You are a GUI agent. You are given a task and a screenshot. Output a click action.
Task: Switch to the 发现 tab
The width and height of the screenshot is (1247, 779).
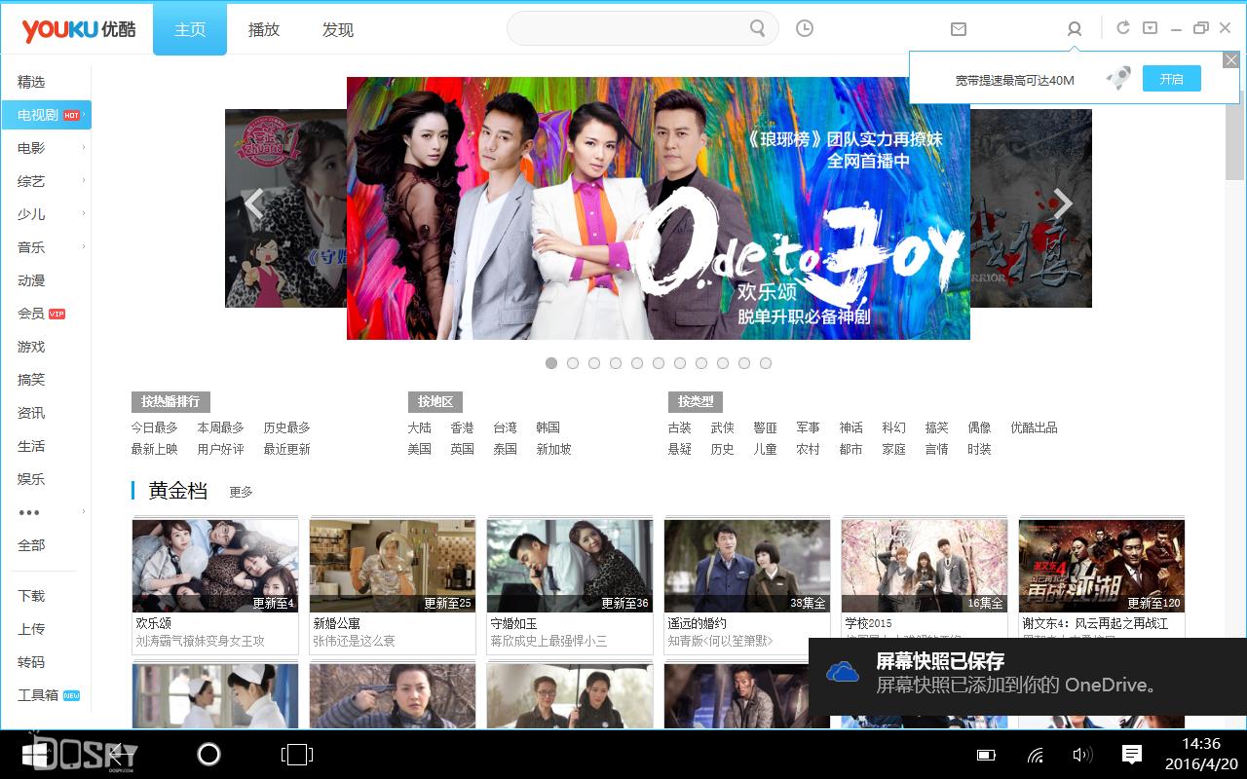pyautogui.click(x=338, y=29)
